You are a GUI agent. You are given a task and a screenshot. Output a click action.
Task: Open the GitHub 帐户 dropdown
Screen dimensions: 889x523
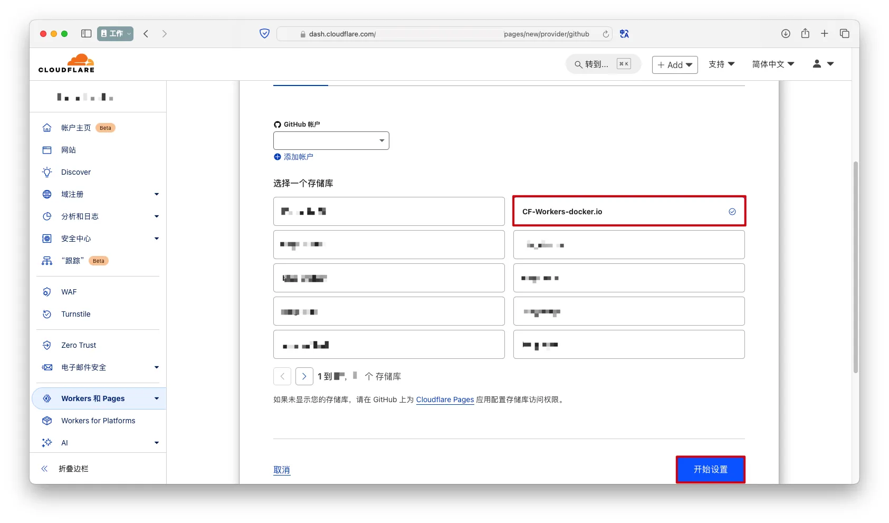(x=331, y=140)
